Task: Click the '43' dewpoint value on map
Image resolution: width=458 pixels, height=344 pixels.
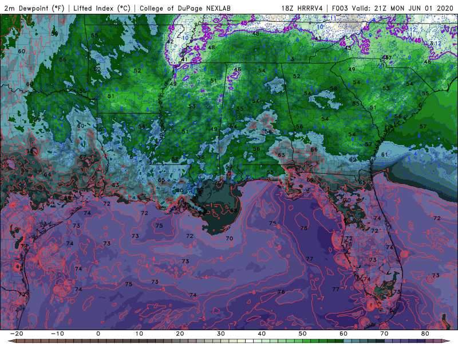Action: (x=318, y=38)
